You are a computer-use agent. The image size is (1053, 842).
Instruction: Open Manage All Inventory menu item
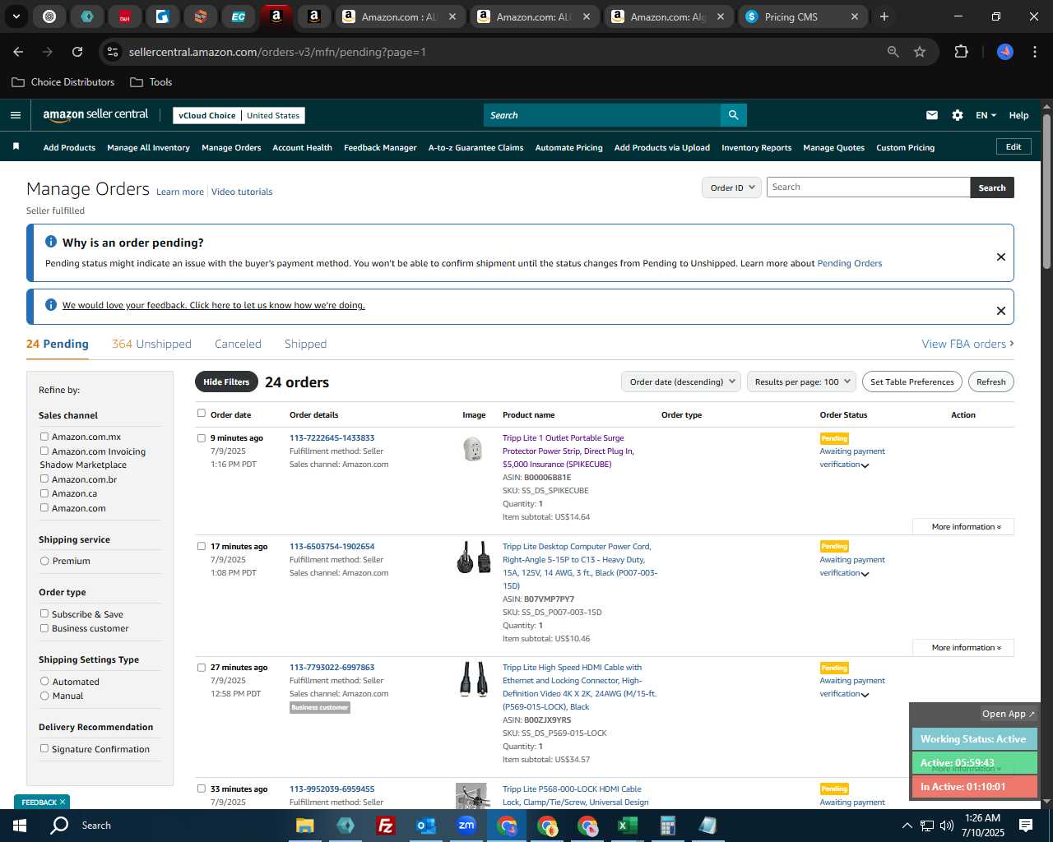(x=148, y=147)
